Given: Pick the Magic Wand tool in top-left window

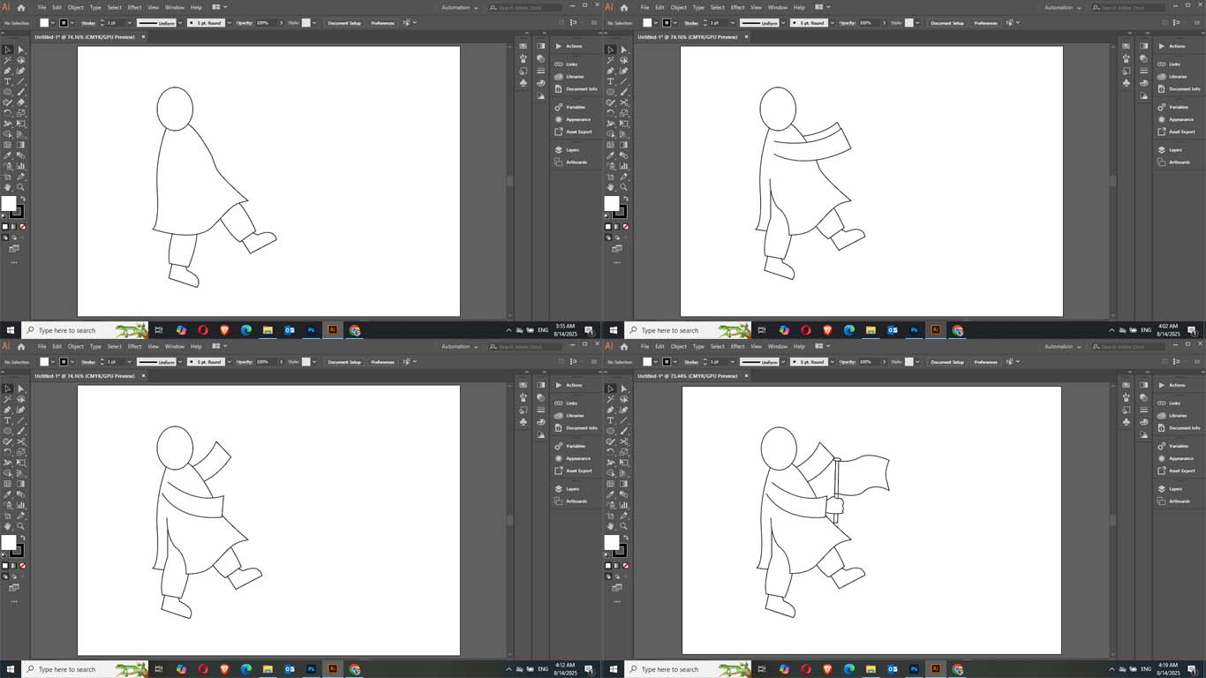Looking at the screenshot, I should tap(7, 60).
